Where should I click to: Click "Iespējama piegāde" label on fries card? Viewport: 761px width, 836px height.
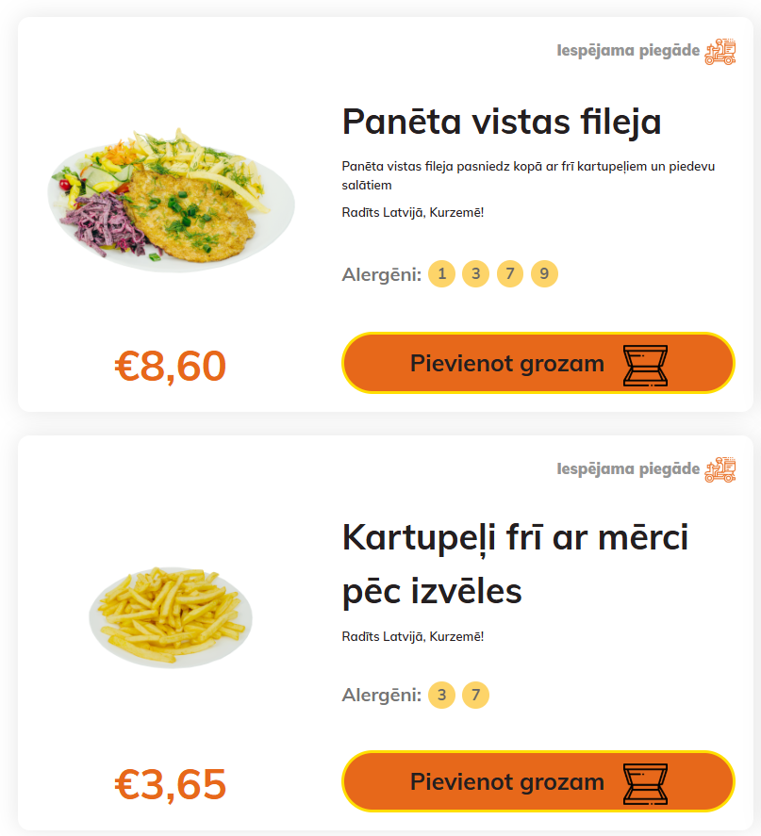[628, 468]
